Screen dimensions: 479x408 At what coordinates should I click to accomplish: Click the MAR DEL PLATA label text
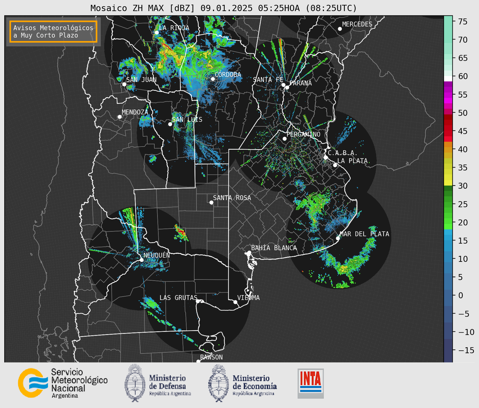tap(364, 234)
